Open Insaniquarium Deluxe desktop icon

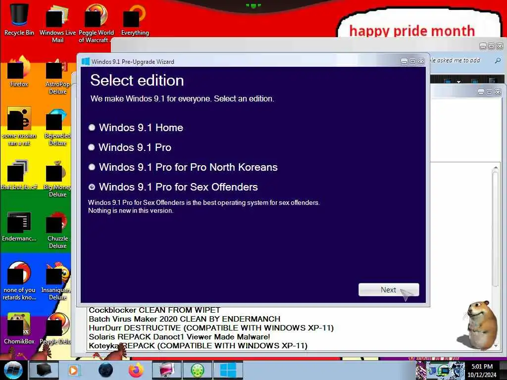(x=56, y=281)
